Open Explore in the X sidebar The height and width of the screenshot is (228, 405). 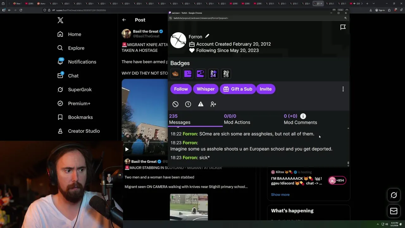click(x=71, y=48)
